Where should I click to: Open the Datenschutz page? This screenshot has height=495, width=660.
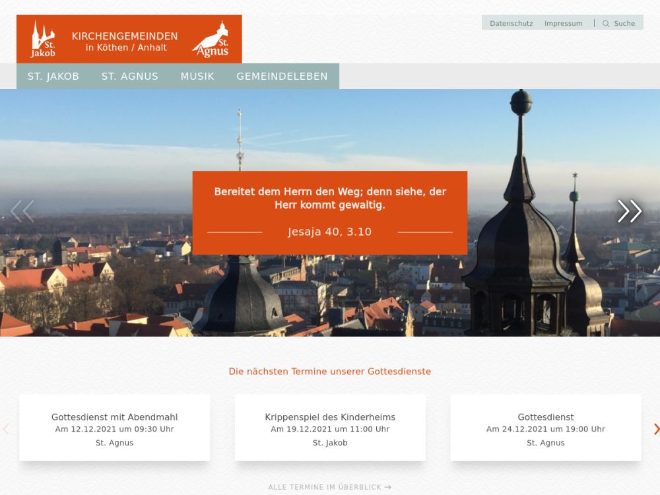(x=511, y=24)
